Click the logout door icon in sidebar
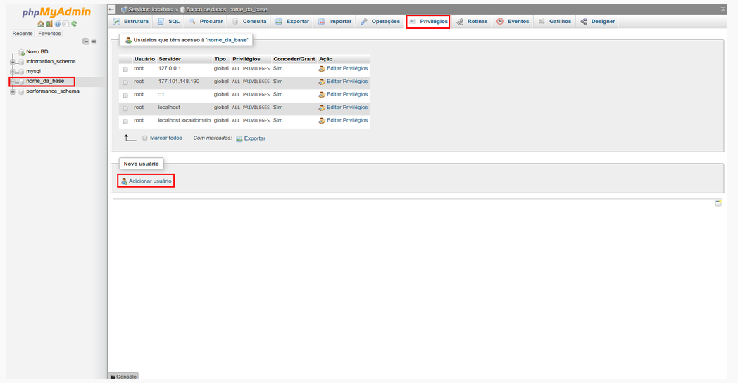This screenshot has height=383, width=738. [49, 24]
